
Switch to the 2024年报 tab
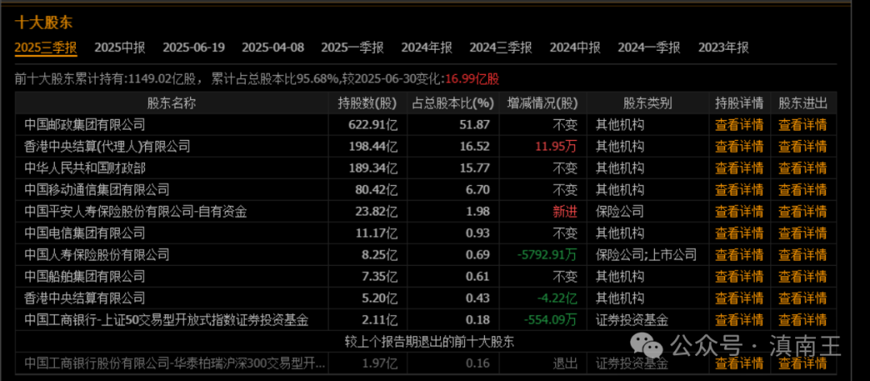427,48
